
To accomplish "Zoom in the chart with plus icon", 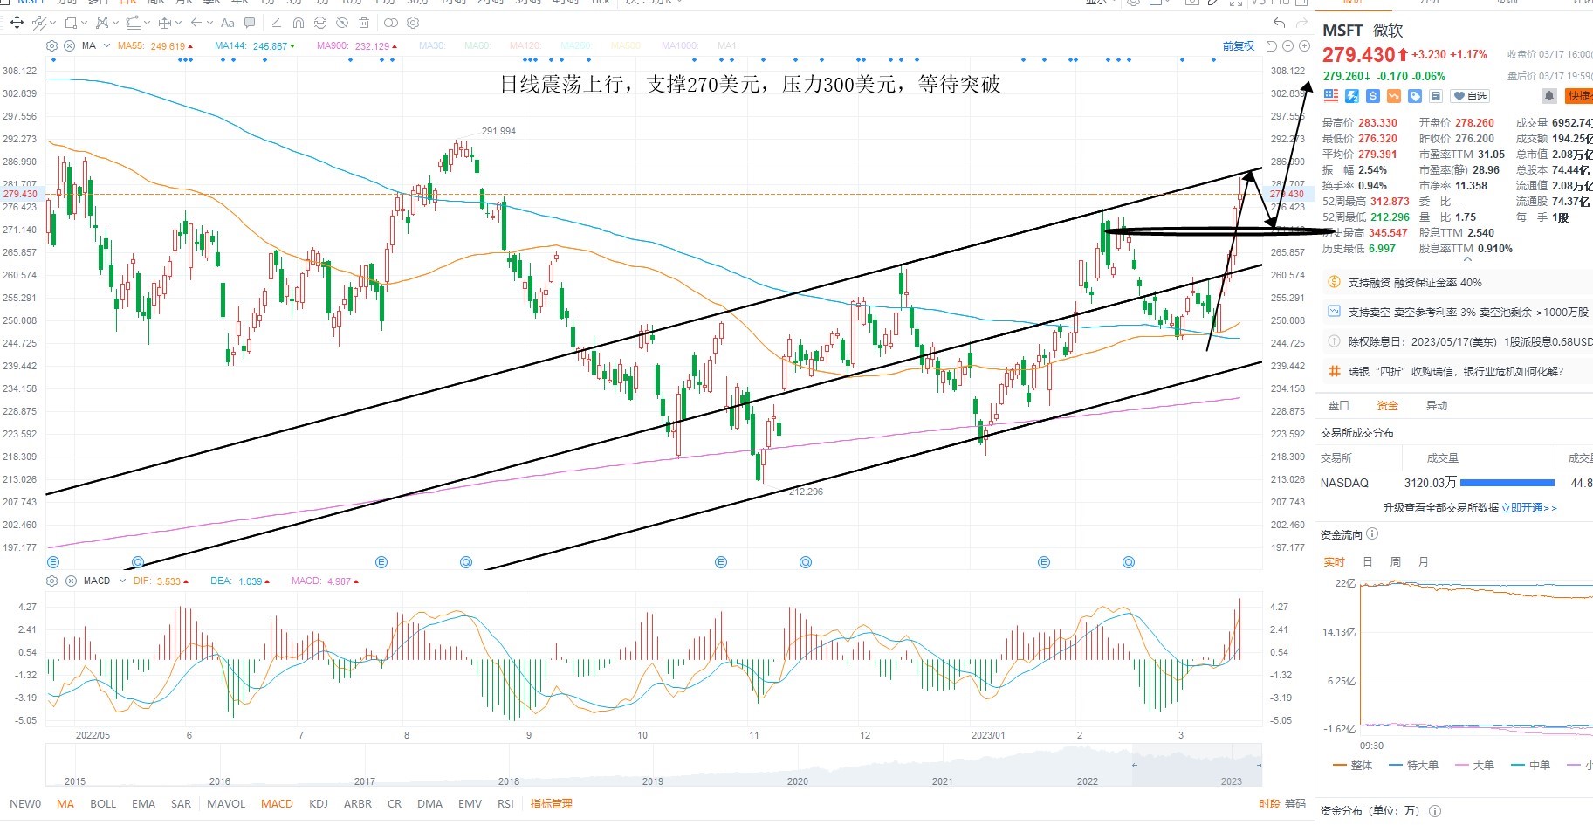I will click(x=1304, y=46).
